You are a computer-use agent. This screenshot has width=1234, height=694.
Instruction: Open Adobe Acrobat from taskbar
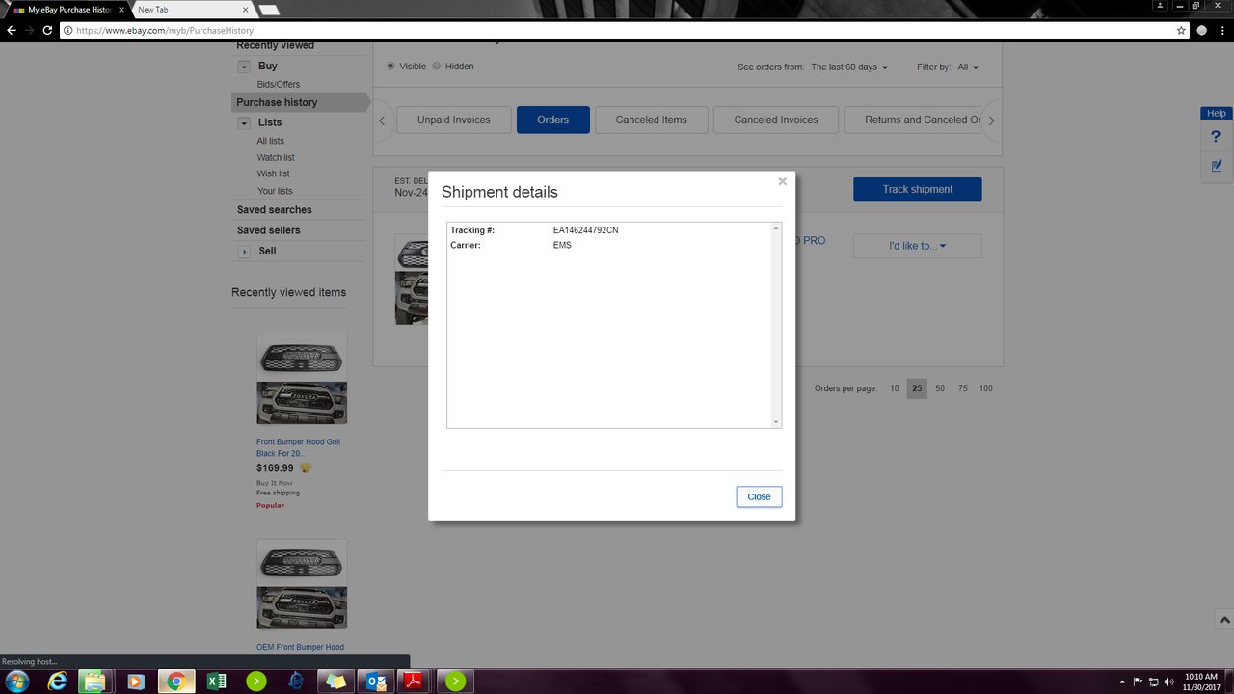[x=413, y=681]
